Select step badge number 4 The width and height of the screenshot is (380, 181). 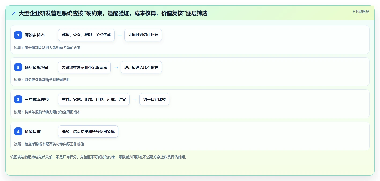click(18, 131)
